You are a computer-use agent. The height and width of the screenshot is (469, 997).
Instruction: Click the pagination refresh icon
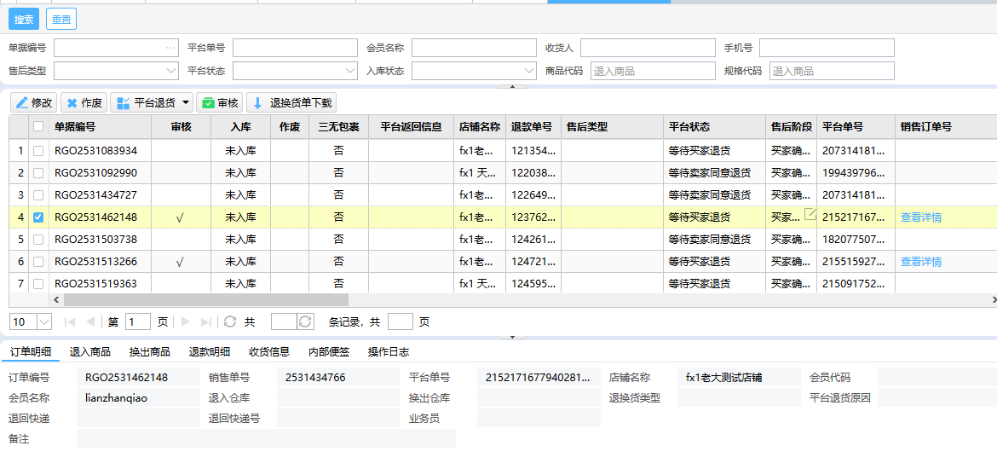pos(230,321)
